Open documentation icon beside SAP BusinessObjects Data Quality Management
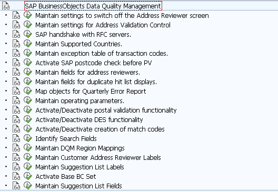 tap(6, 6)
